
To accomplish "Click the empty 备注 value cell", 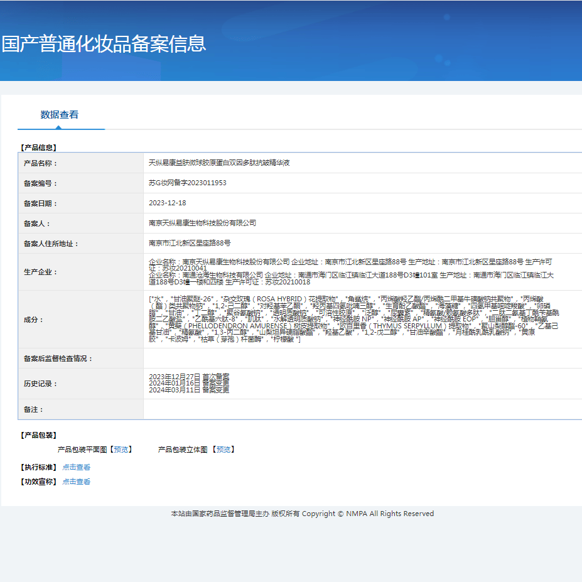I will coord(361,409).
